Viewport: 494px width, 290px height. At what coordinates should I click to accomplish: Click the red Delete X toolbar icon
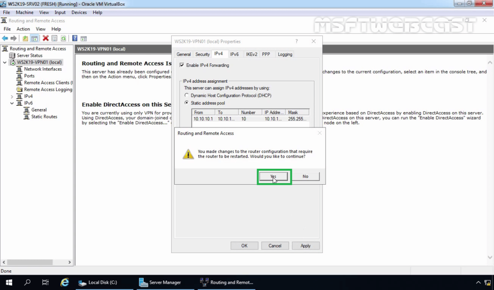pyautogui.click(x=46, y=38)
